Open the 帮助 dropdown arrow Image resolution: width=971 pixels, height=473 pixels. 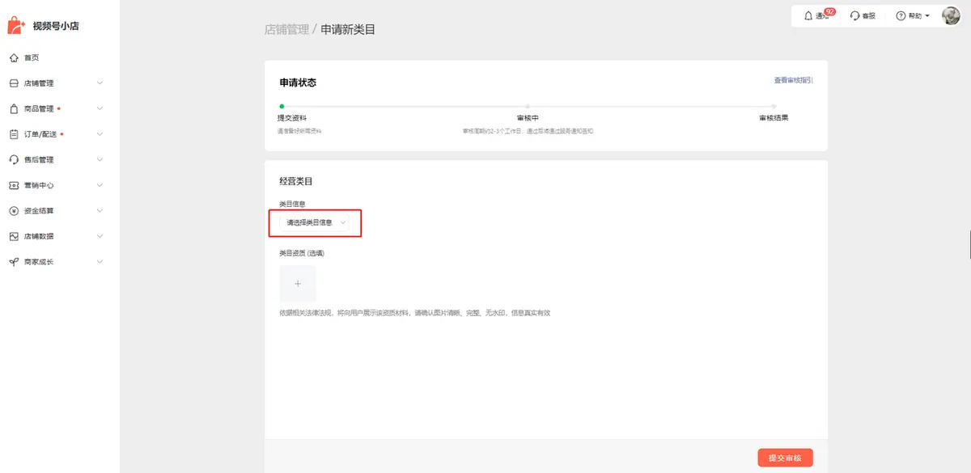click(x=927, y=16)
